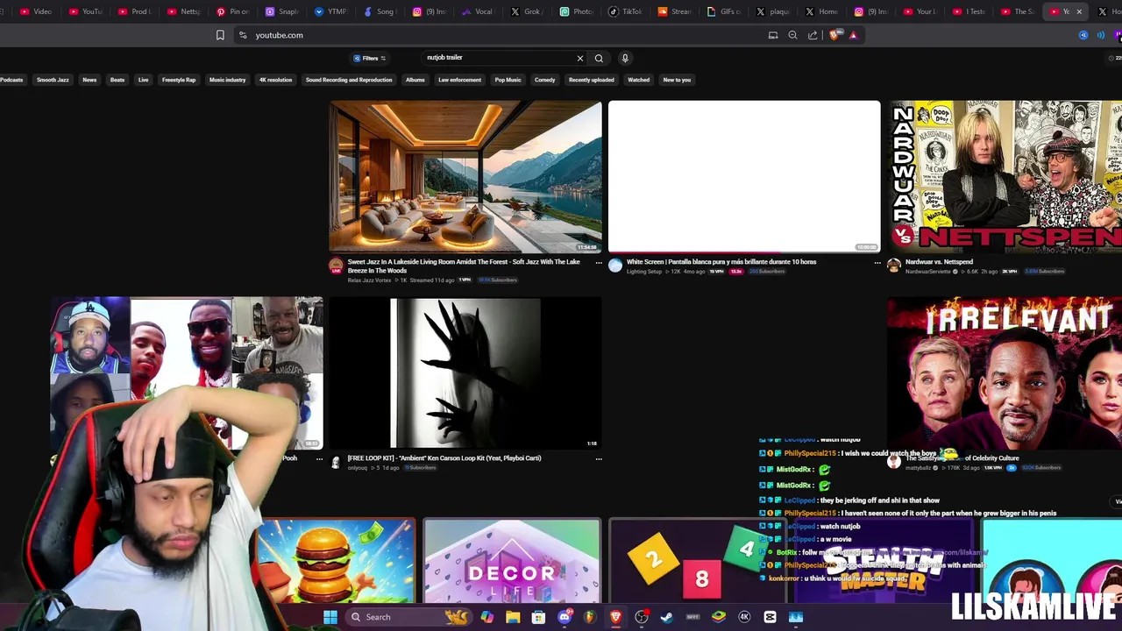Select the Smooth Jazz filter chip
Screen dimensions: 1122x631
53,80
